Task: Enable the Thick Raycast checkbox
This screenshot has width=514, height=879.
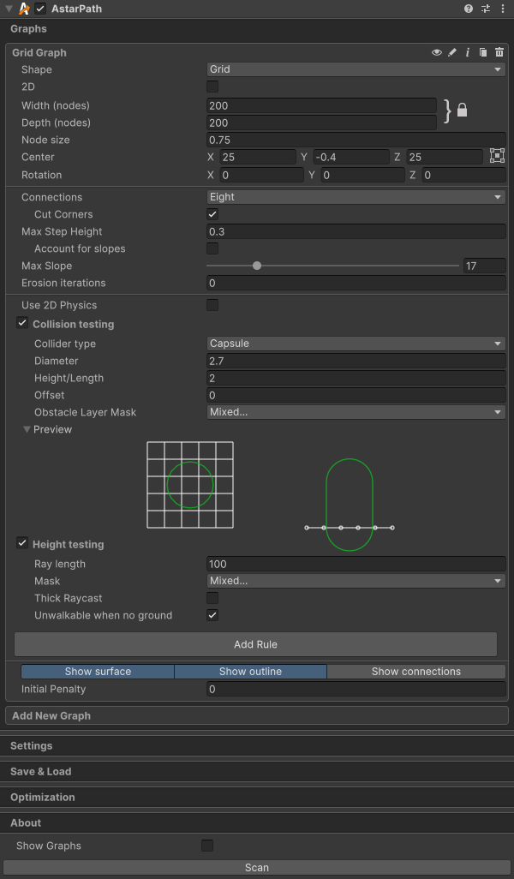Action: 212,598
